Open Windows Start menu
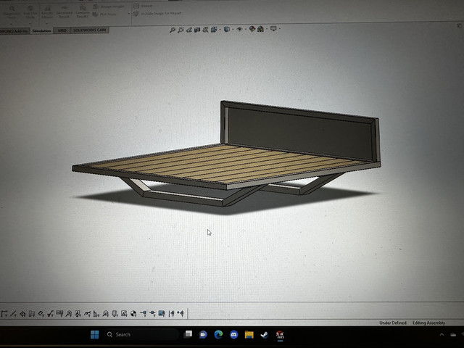The image size is (464, 348). (95, 335)
